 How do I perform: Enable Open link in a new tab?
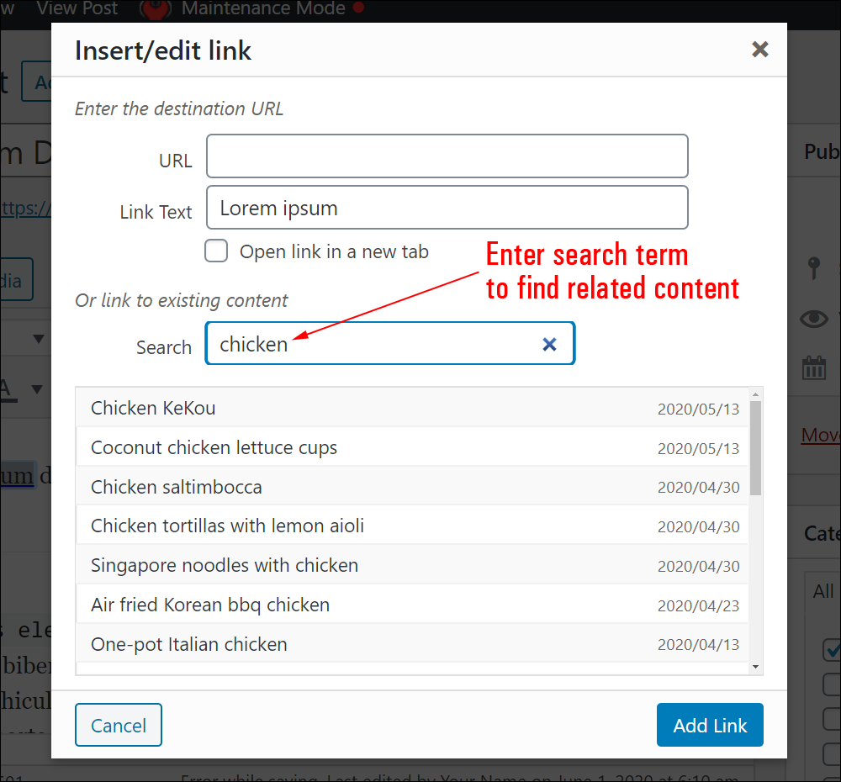click(x=216, y=251)
